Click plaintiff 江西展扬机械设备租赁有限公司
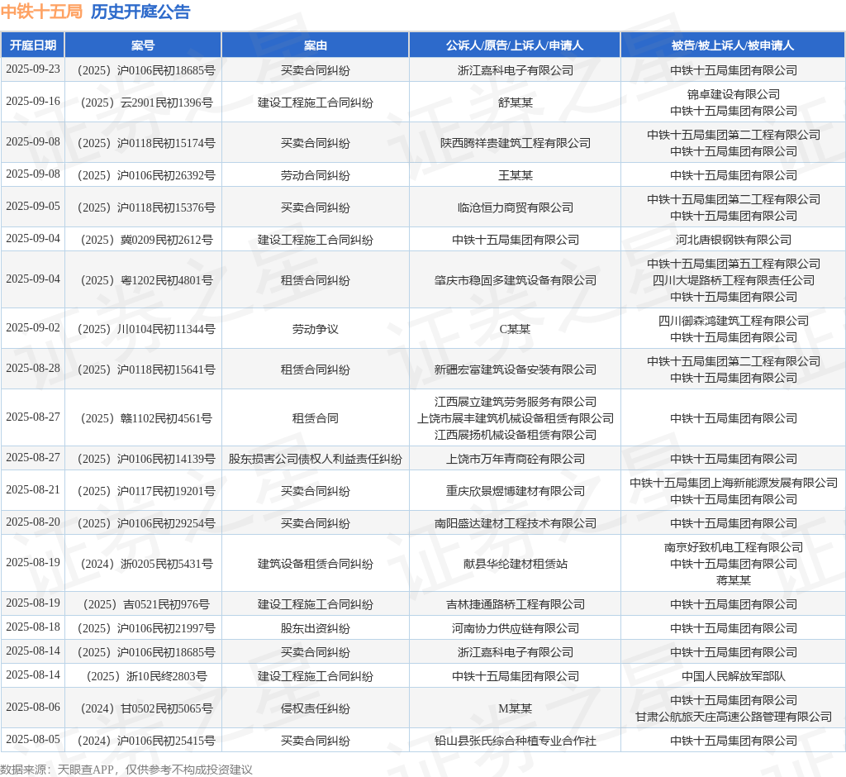 516,435
